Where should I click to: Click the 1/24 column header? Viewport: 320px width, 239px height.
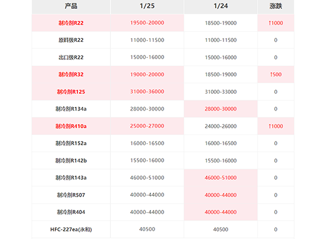click(221, 6)
